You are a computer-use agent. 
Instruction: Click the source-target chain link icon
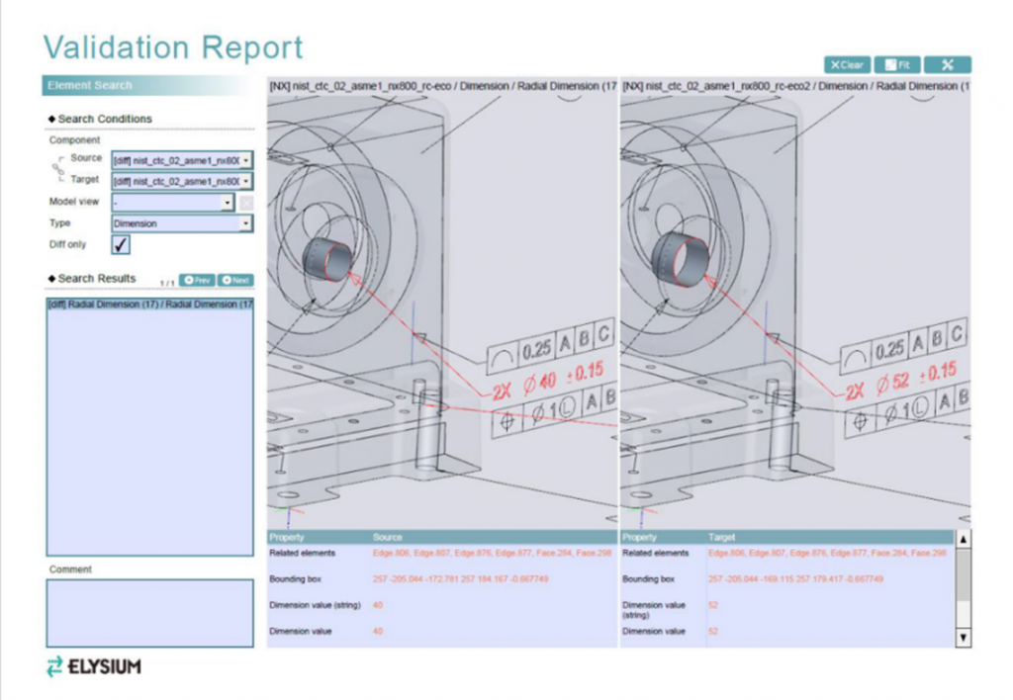point(57,170)
